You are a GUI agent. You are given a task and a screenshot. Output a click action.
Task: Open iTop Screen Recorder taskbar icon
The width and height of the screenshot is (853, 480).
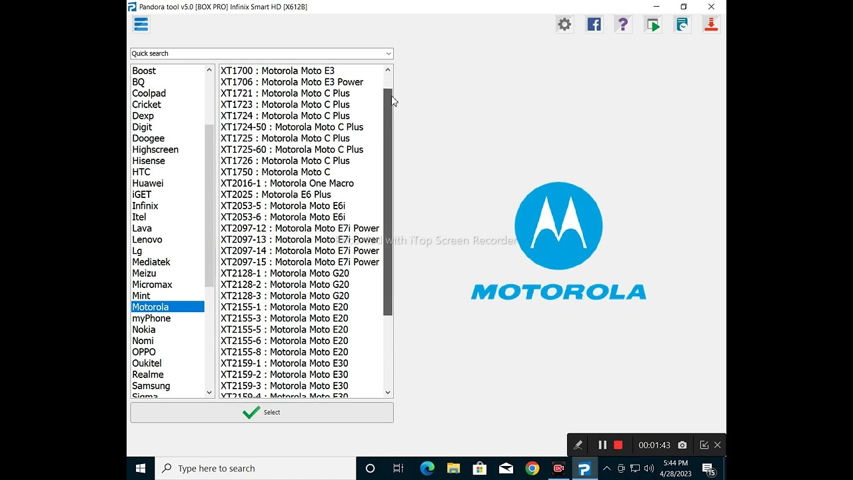coord(558,468)
